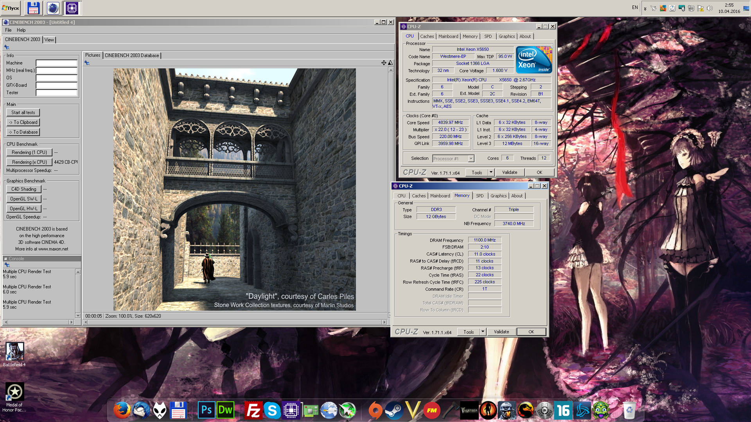Click the network connection tray icon

pos(691,8)
